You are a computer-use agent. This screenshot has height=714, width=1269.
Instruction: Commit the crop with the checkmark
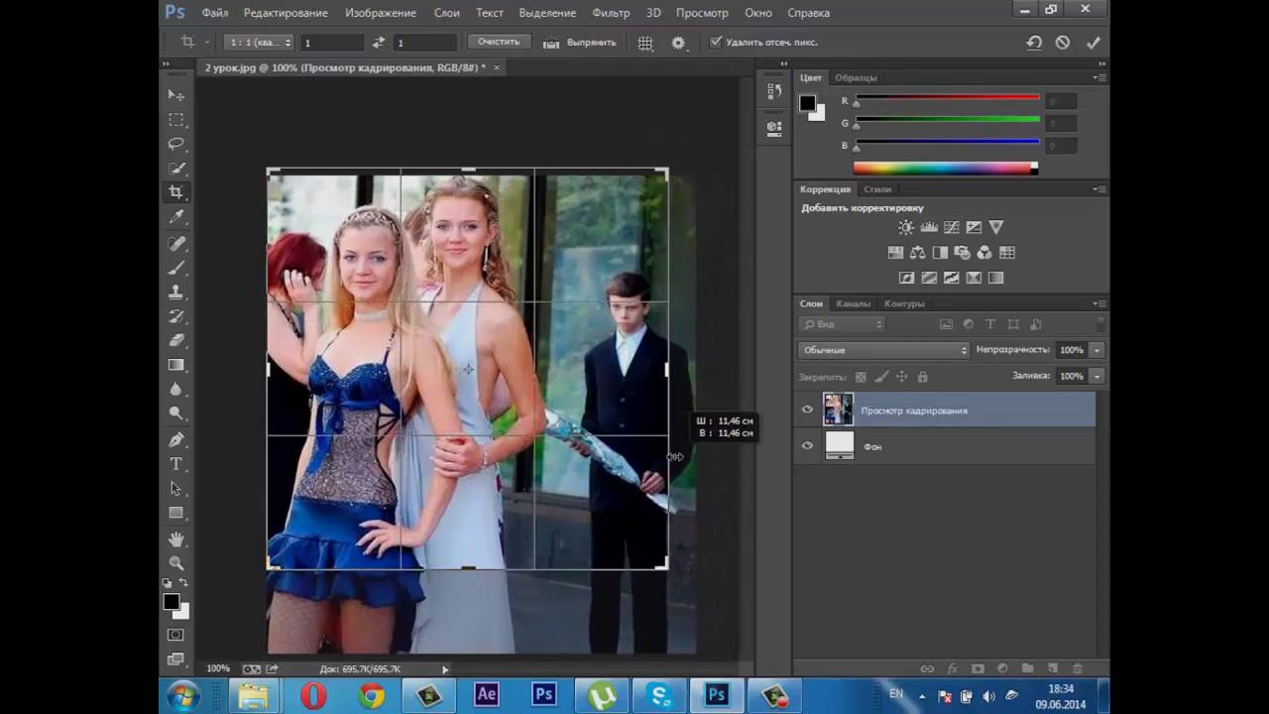click(1093, 43)
